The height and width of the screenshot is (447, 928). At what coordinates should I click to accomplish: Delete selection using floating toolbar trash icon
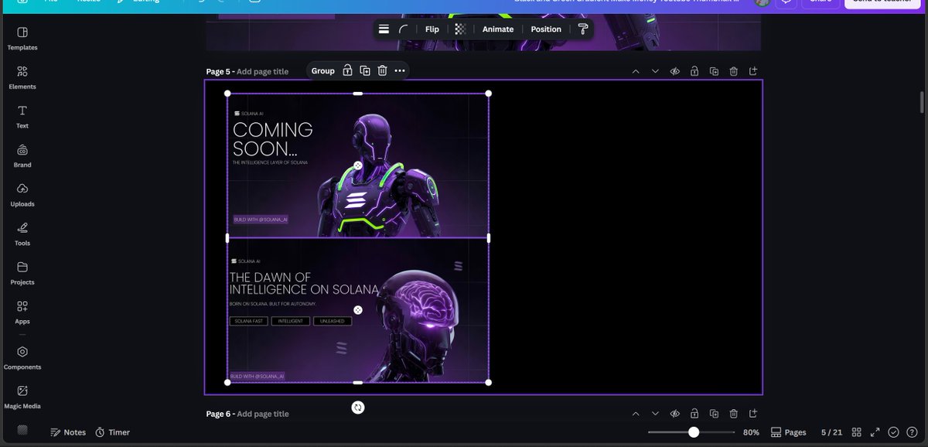382,70
